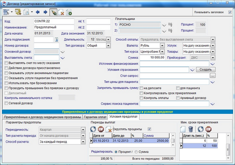235x165 pixels.
Task: Select the Условия предоплат tab
Action: point(123,117)
